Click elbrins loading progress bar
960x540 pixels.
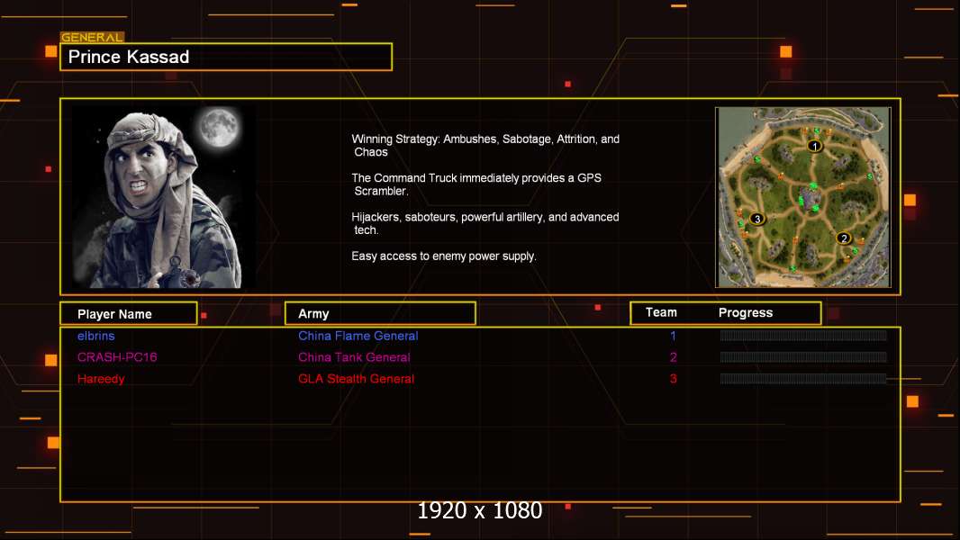tap(803, 335)
